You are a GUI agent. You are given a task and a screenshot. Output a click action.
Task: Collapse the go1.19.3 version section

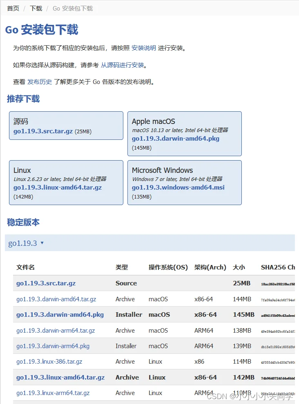point(26,243)
